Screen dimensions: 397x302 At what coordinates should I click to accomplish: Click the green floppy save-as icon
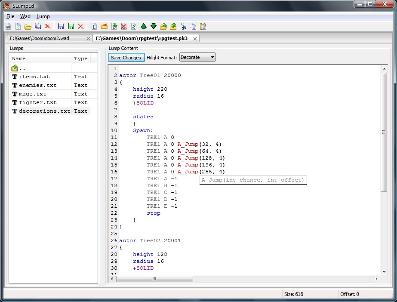71,26
